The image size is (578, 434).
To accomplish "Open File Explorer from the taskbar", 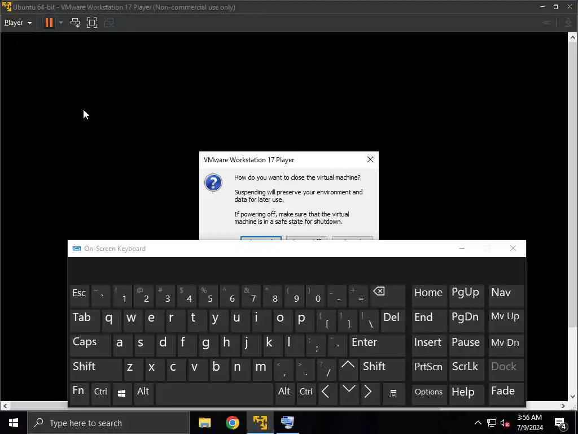I will 204,423.
